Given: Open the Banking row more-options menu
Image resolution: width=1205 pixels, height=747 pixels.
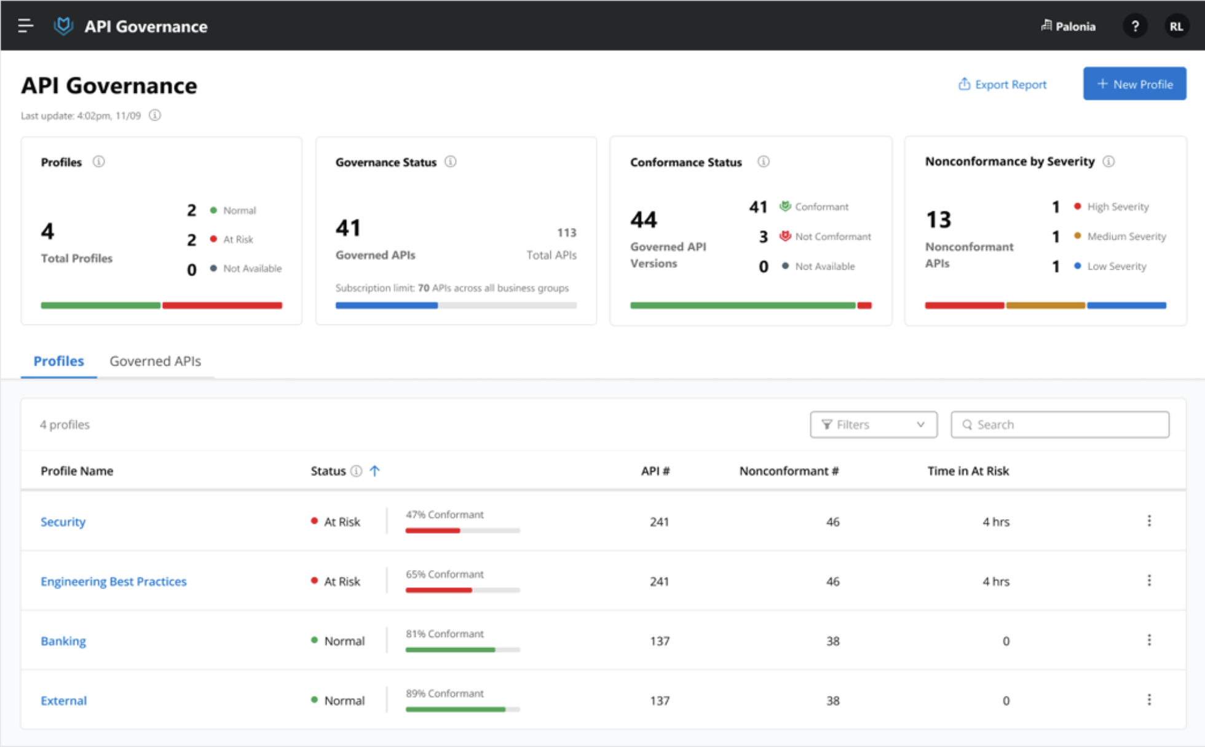Looking at the screenshot, I should coord(1149,640).
